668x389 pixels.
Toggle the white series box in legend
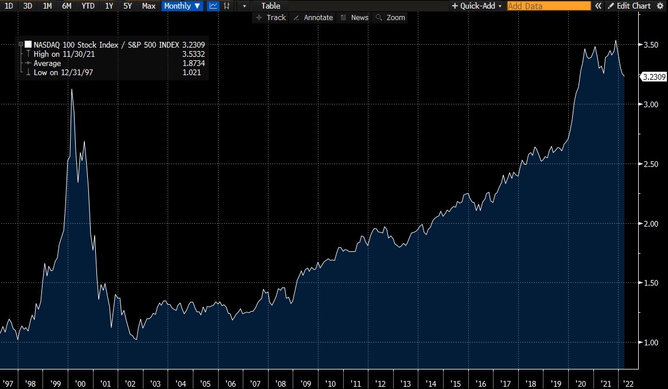tap(28, 44)
